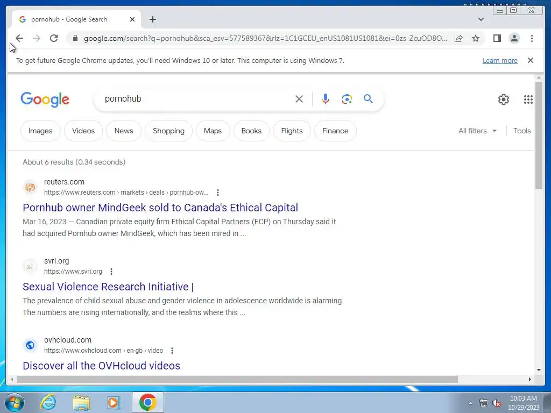Close the Google Search tab
This screenshot has height=413, width=551.
pos(132,19)
